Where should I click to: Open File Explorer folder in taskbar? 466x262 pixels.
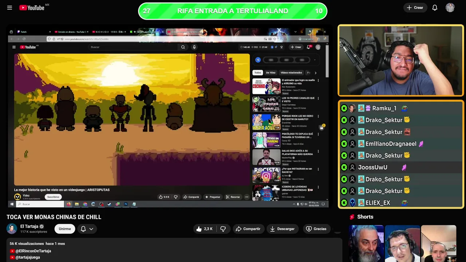click(x=77, y=204)
